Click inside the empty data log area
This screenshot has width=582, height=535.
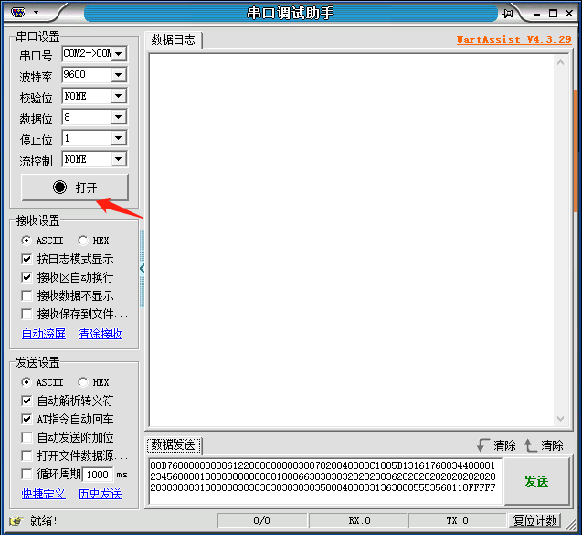click(x=351, y=240)
